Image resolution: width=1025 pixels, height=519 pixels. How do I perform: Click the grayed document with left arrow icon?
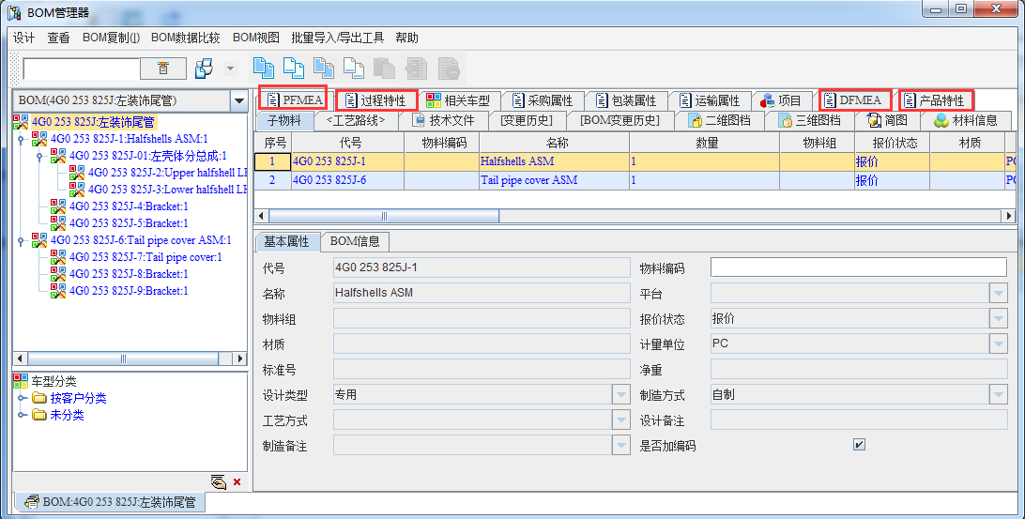click(417, 68)
